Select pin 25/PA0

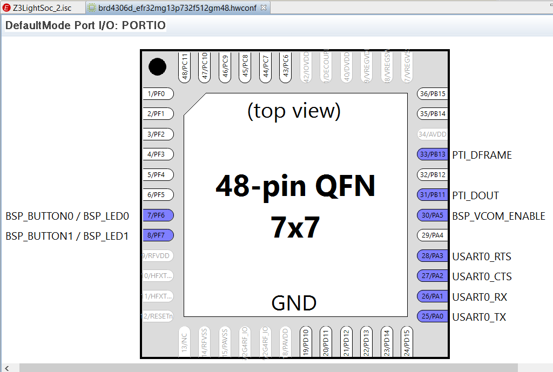(433, 316)
